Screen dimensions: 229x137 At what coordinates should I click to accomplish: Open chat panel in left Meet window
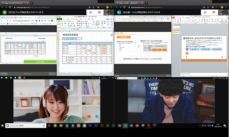point(99,13)
